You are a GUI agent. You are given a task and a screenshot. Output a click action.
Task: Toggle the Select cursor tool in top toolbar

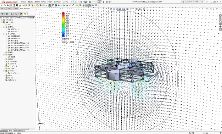pyautogui.click(x=99, y=2)
